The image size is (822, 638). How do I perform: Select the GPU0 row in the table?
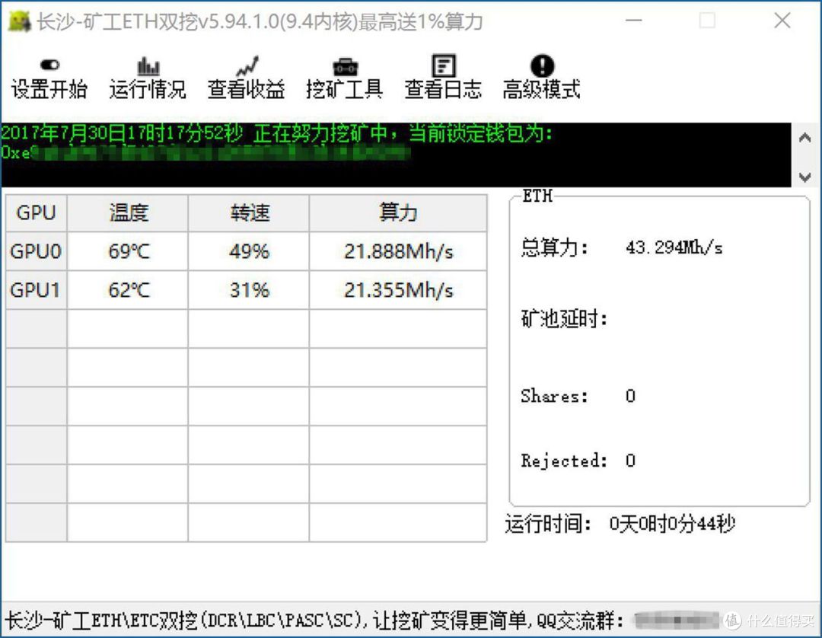coord(36,251)
